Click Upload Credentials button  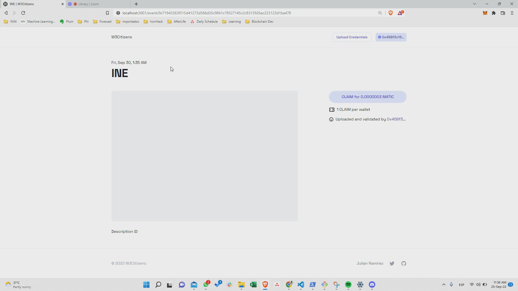(352, 37)
